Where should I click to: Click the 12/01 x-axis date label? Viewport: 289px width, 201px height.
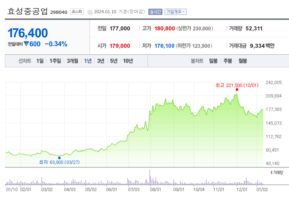point(242,189)
